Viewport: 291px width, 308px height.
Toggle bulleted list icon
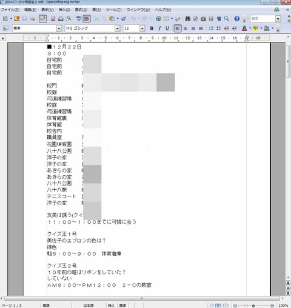(219, 28)
